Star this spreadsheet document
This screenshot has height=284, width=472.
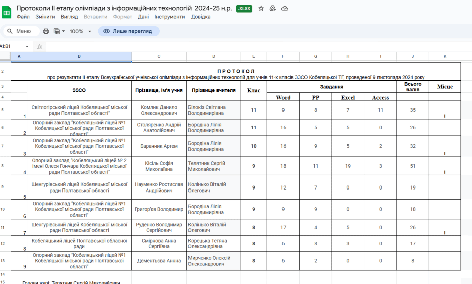tap(261, 9)
